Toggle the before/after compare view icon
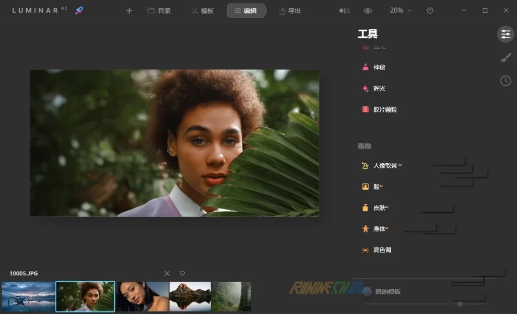517x314 pixels. coord(344,11)
